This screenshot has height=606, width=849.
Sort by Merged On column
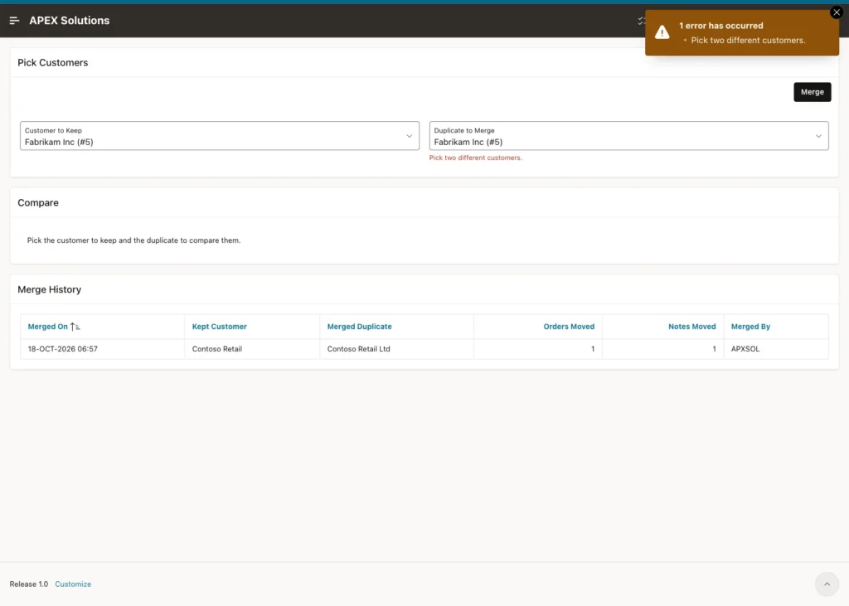[47, 327]
